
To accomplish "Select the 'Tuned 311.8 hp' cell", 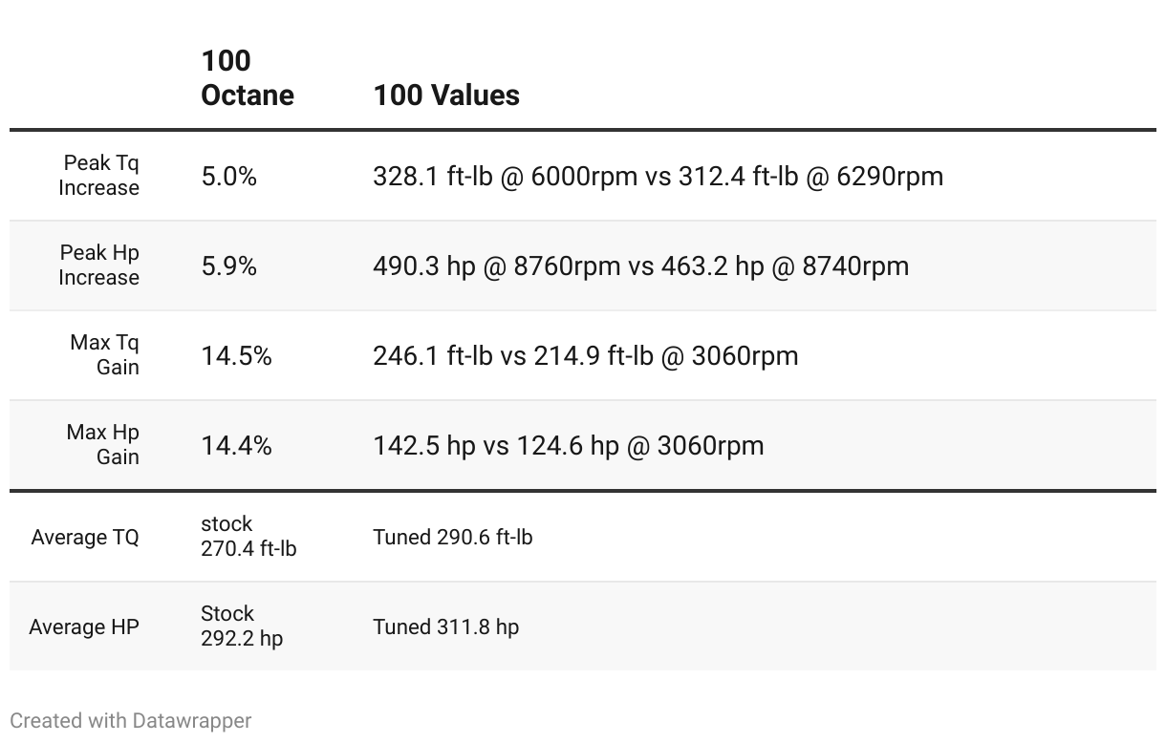I will pos(445,626).
